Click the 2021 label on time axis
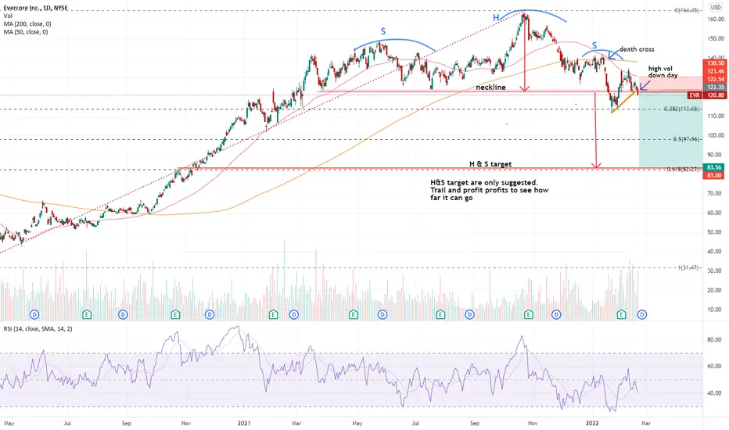 (x=244, y=424)
